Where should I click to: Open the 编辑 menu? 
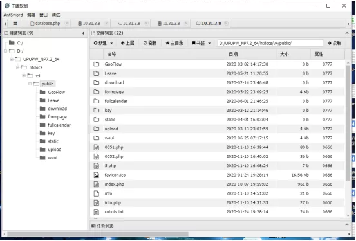[x=31, y=15]
